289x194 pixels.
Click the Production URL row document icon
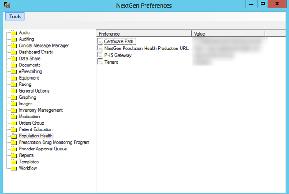[x=100, y=48]
